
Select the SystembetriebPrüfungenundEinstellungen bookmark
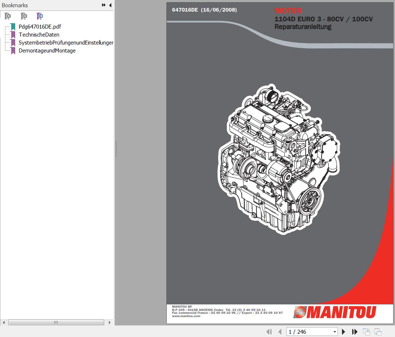click(66, 43)
